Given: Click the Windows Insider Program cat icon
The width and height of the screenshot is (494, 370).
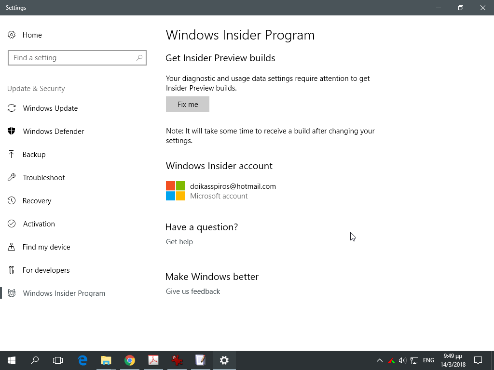Looking at the screenshot, I should click(x=12, y=293).
